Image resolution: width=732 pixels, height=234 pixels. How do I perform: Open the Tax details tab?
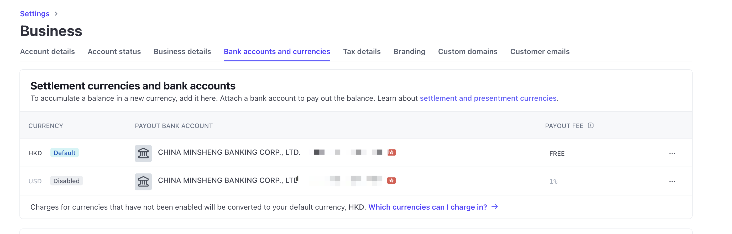362,51
